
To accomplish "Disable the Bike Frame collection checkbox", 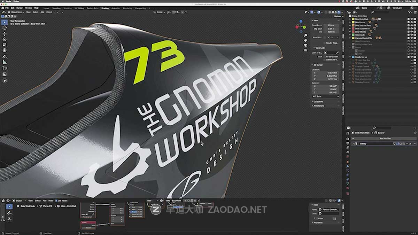I will pos(408,22).
